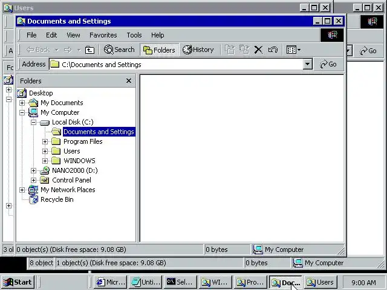Select NANO2000 (D:) drive icon
The height and width of the screenshot is (290, 387).
pyautogui.click(x=45, y=170)
